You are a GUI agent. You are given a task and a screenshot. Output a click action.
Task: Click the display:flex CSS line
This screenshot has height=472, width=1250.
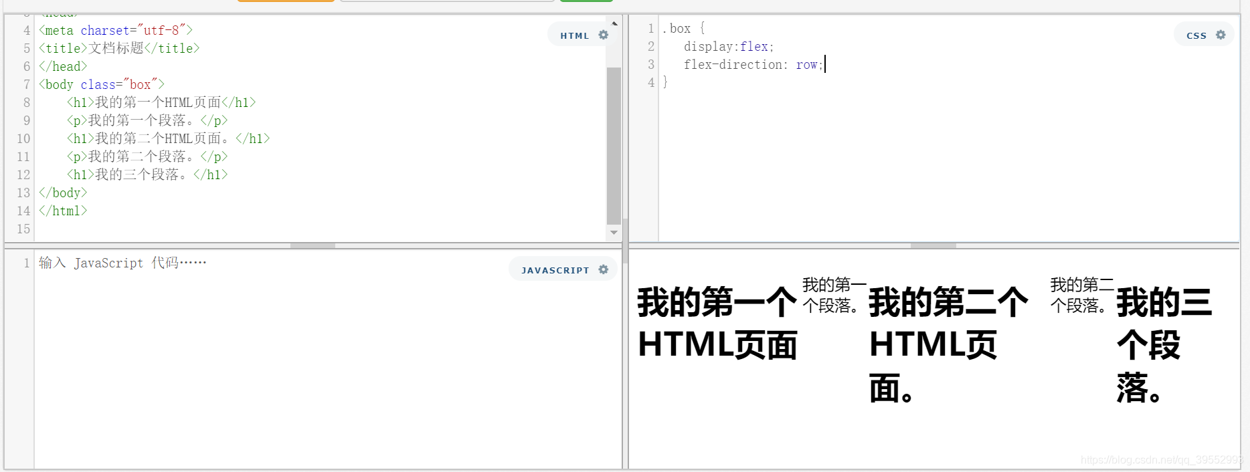[729, 46]
